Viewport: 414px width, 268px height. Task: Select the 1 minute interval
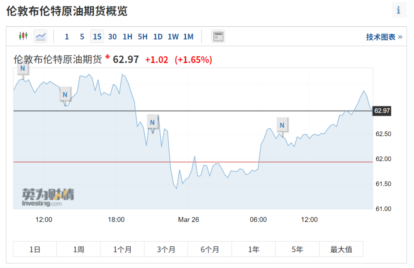pos(67,37)
